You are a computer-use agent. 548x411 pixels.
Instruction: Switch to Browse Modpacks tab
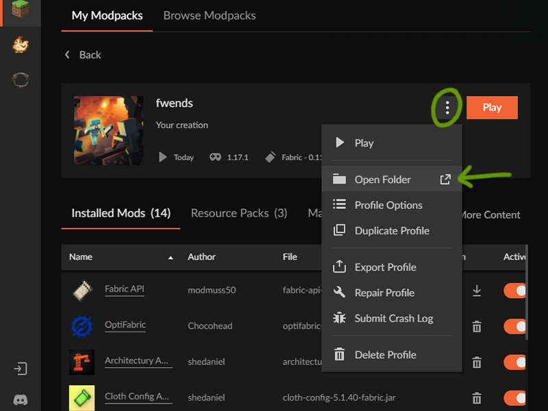[210, 15]
